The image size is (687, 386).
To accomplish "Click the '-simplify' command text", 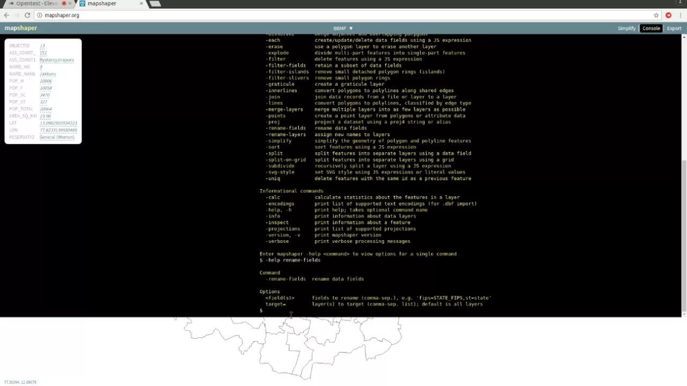I will [x=279, y=140].
